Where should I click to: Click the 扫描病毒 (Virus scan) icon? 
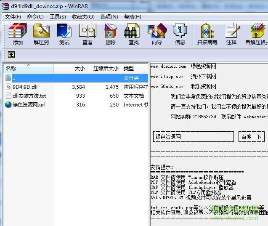pyautogui.click(x=207, y=31)
